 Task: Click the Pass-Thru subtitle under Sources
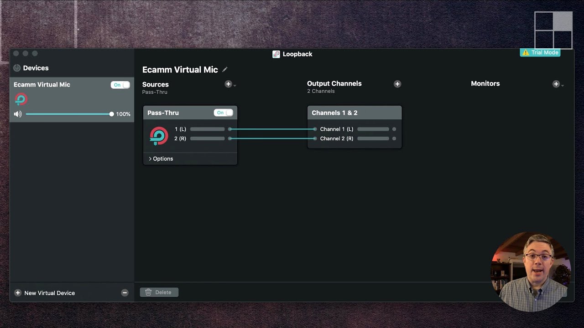155,92
